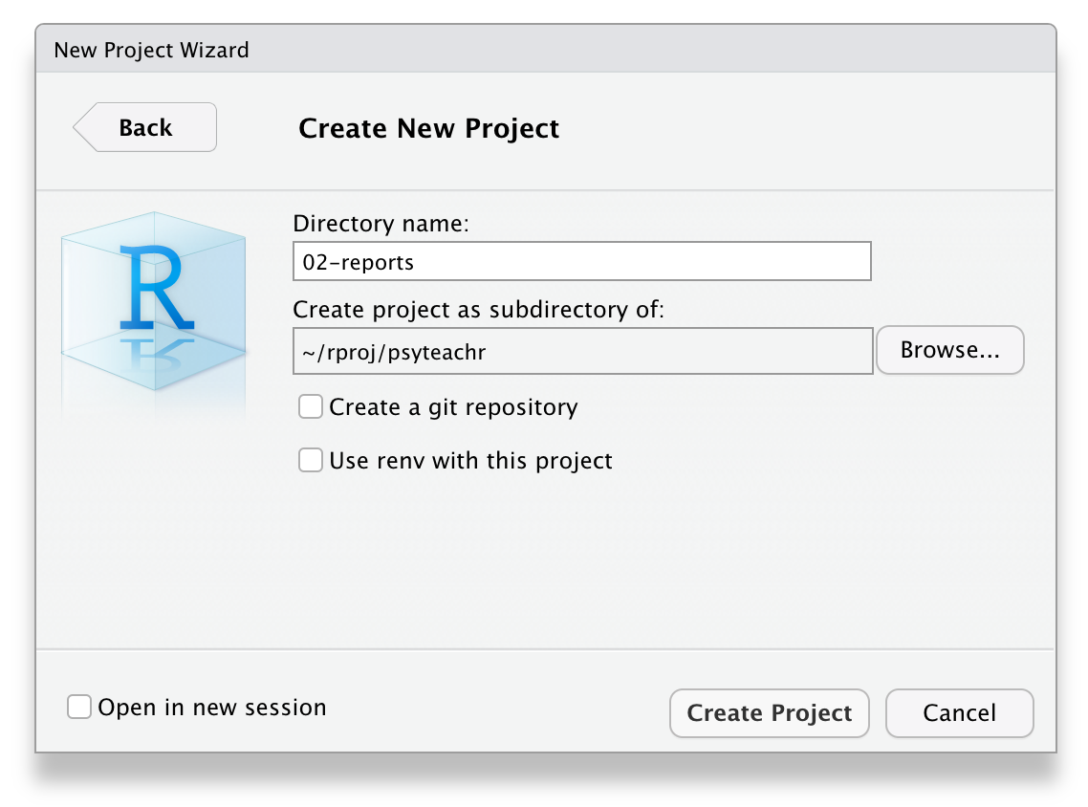The height and width of the screenshot is (807, 1088).
Task: Click the Create Project button
Action: point(770,713)
